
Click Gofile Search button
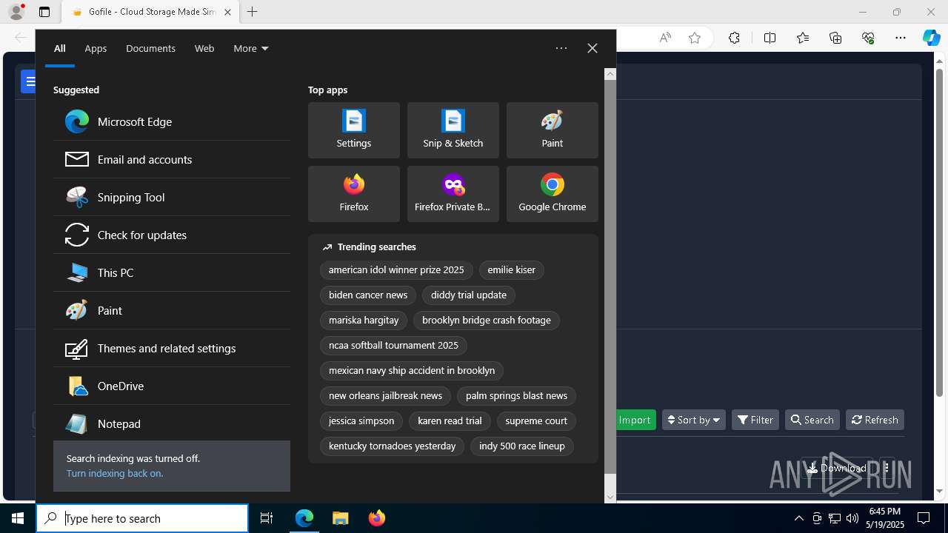(812, 420)
